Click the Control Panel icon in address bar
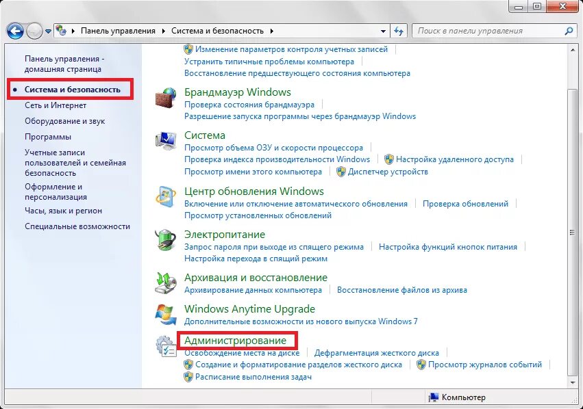The image size is (583, 409). [x=62, y=31]
